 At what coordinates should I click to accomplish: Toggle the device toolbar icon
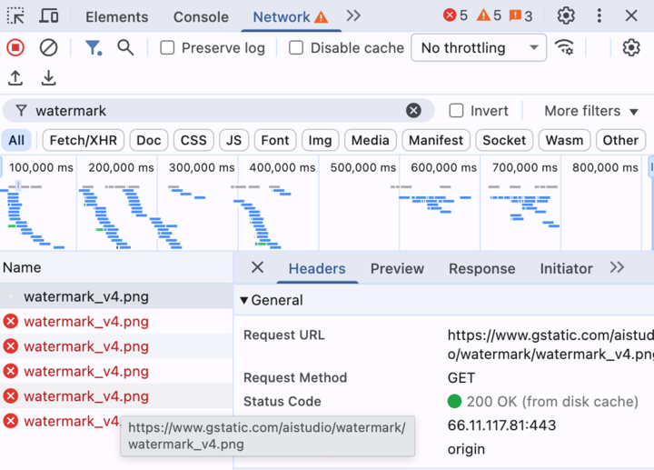(49, 15)
